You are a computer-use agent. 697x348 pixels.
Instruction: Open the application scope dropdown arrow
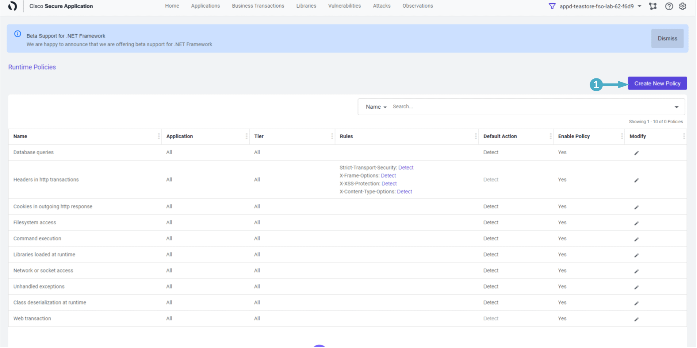(639, 6)
